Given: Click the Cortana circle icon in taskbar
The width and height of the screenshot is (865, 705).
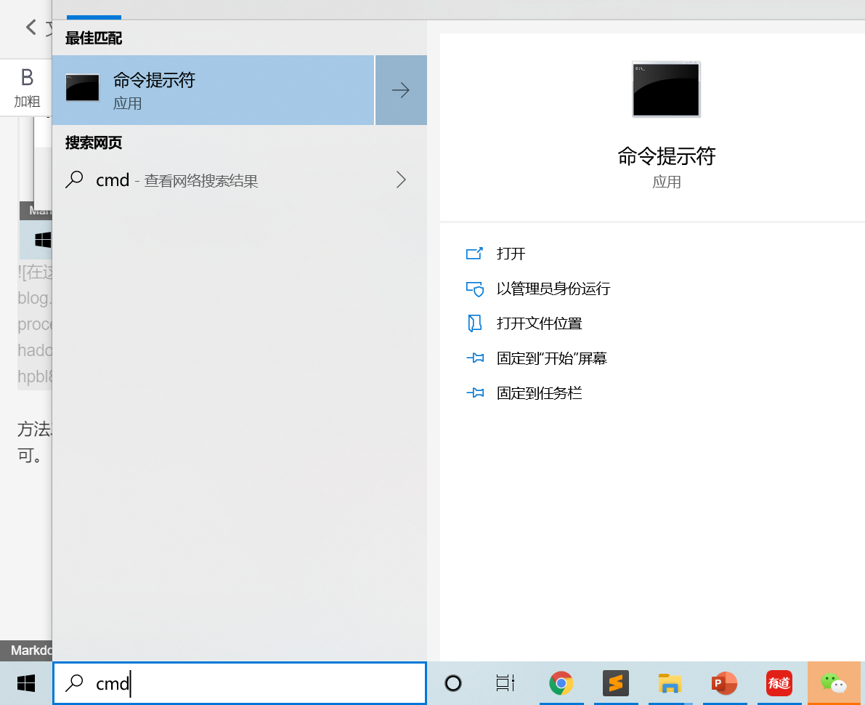Looking at the screenshot, I should 453,683.
